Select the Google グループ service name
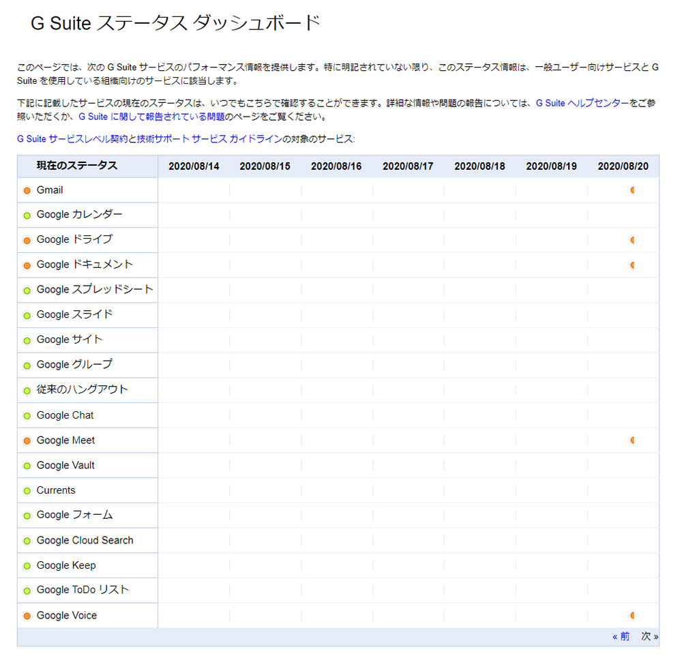682x658 pixels. tap(75, 364)
